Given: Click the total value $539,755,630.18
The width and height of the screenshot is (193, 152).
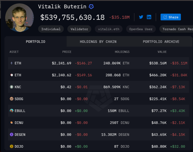Looking at the screenshot, I should point(73,17).
